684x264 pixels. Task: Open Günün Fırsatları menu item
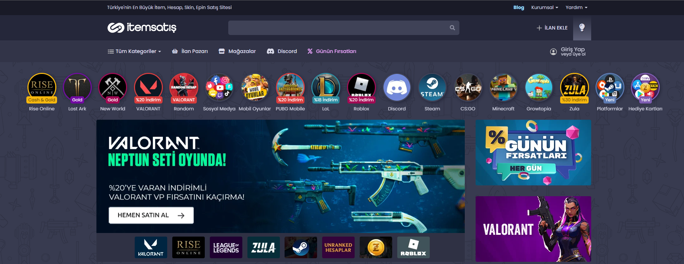(x=332, y=51)
